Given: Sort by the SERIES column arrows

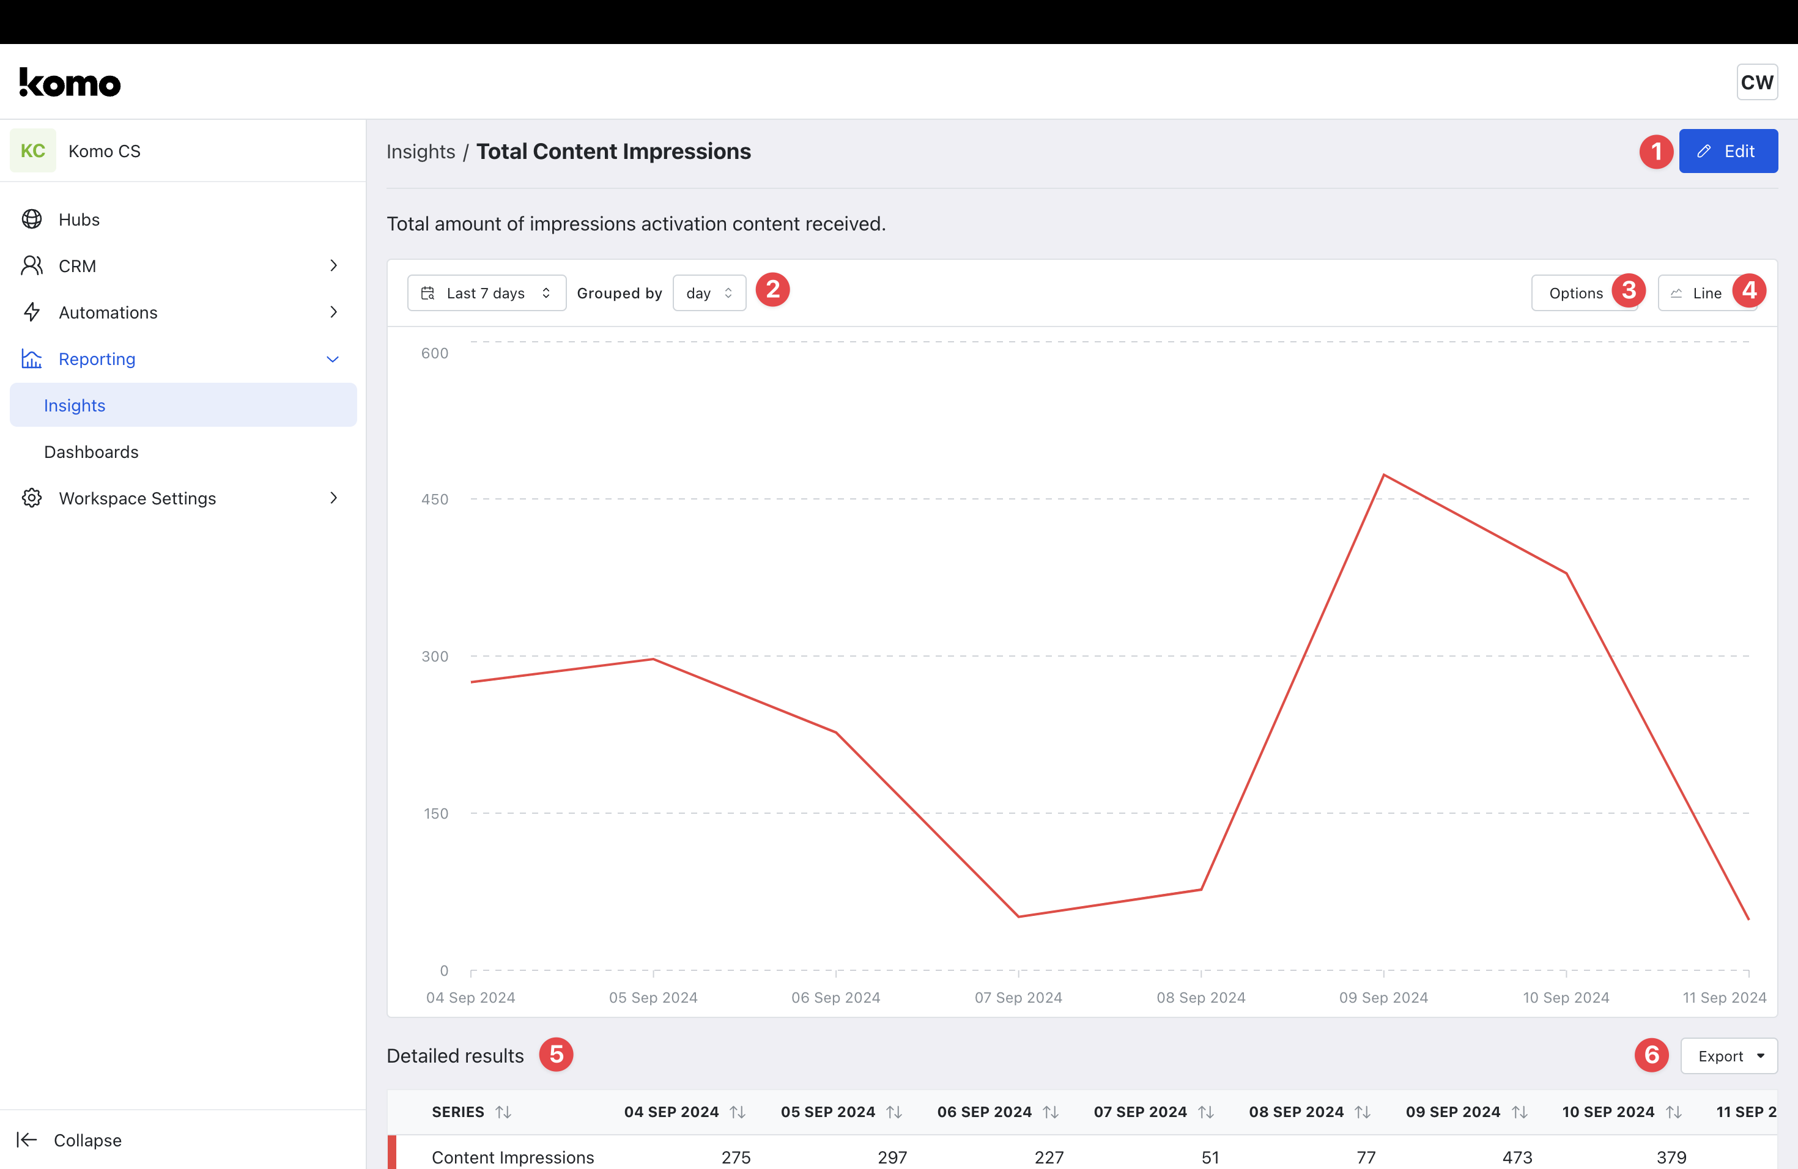Looking at the screenshot, I should [503, 1112].
